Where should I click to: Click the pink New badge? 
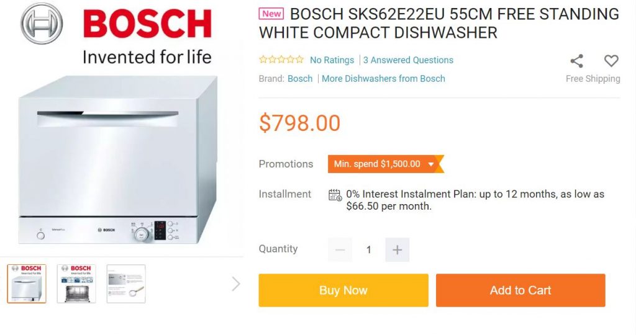click(x=271, y=14)
